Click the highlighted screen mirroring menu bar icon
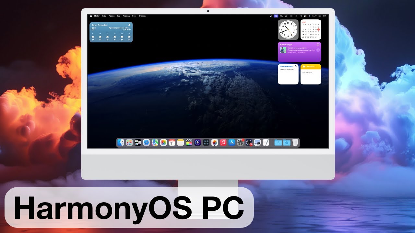Screen dimensions: 415x233 [276, 16]
